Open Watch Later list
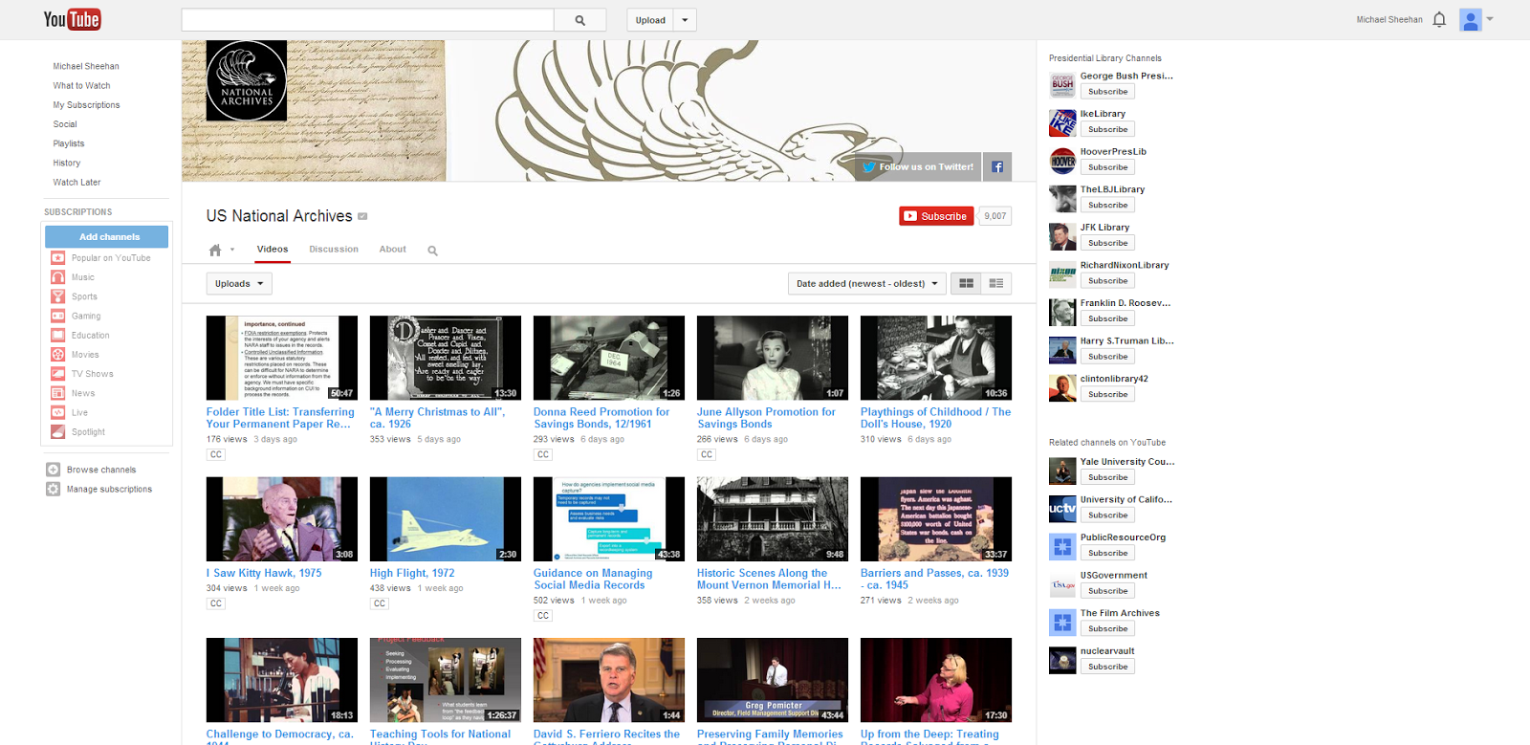Image resolution: width=1530 pixels, height=745 pixels. tap(76, 183)
